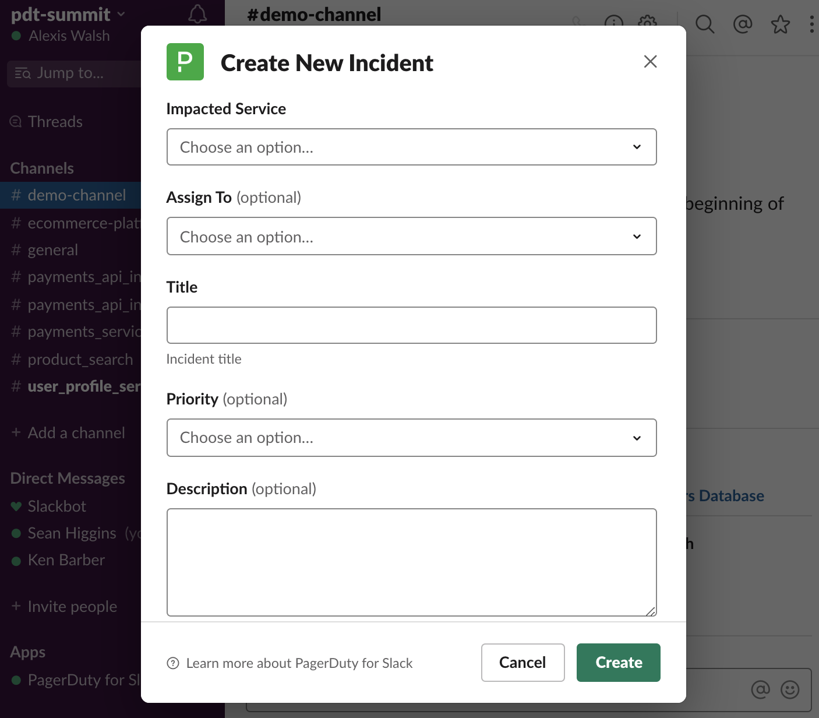Expand the Assign To dropdown
The image size is (819, 718).
[x=411, y=236]
